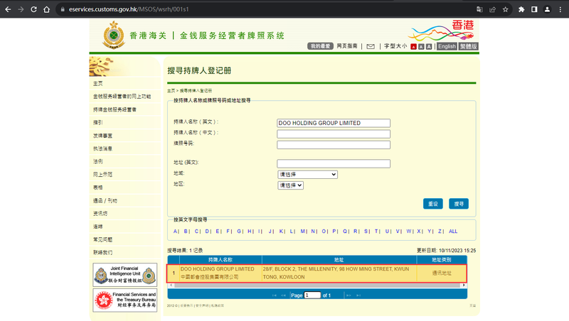569x321 pixels.
Task: Click the licence number input field
Action: [334, 145]
